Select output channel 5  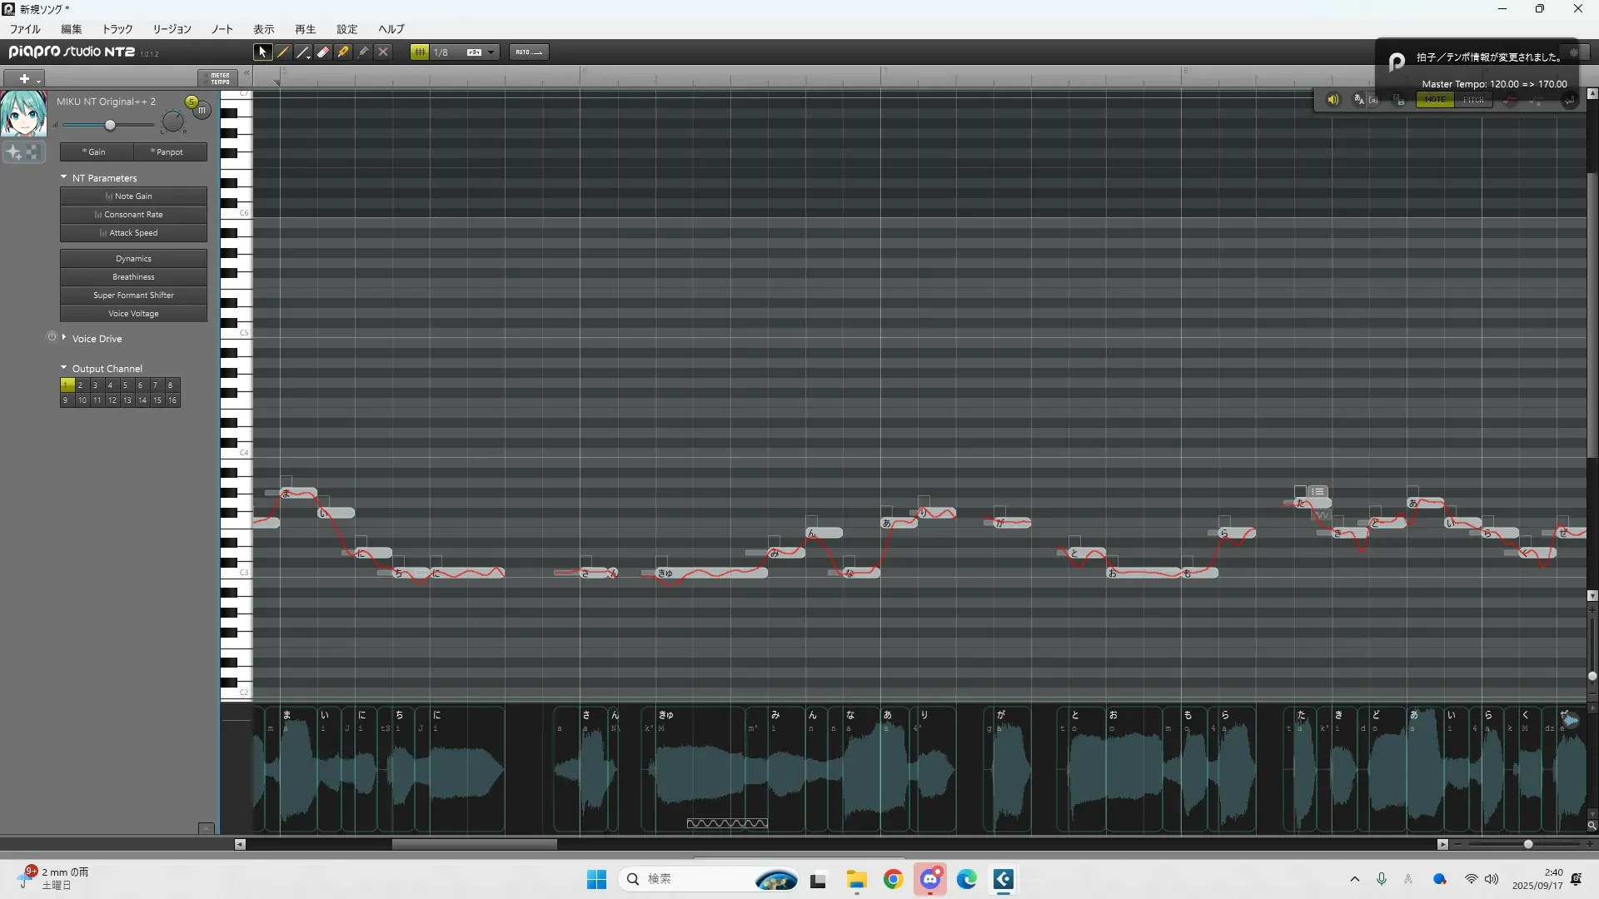tap(125, 385)
